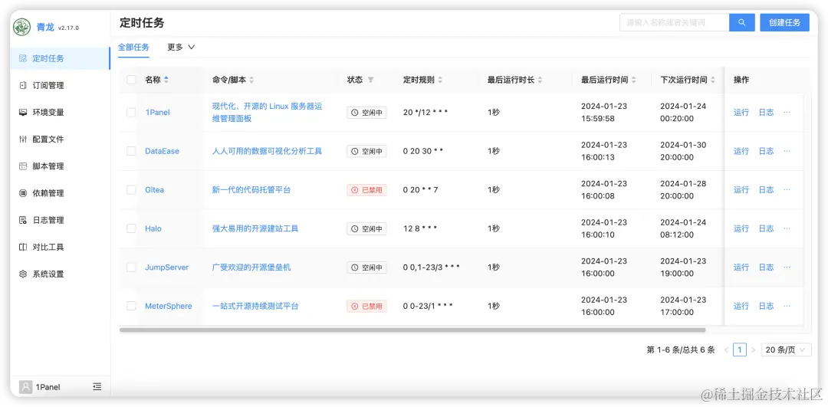Click the 创建任务 button

(785, 23)
